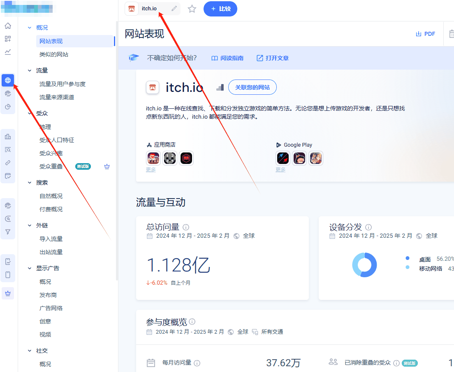
Task: Click the crown icon on 受众重叠 row
Action: [107, 166]
